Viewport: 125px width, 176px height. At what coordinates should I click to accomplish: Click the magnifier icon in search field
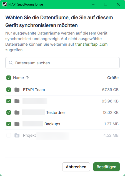point(11,63)
